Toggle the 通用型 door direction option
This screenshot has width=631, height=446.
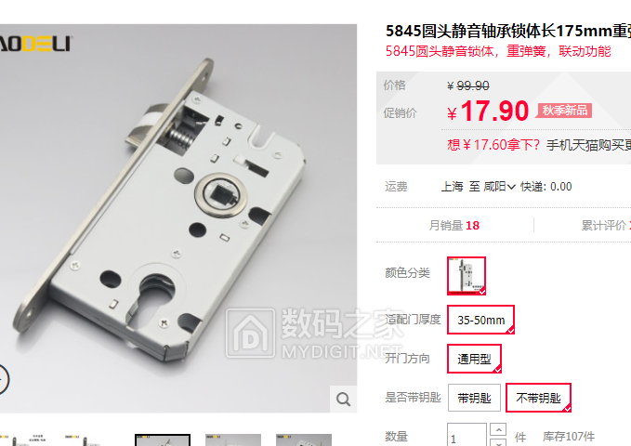[x=475, y=359]
